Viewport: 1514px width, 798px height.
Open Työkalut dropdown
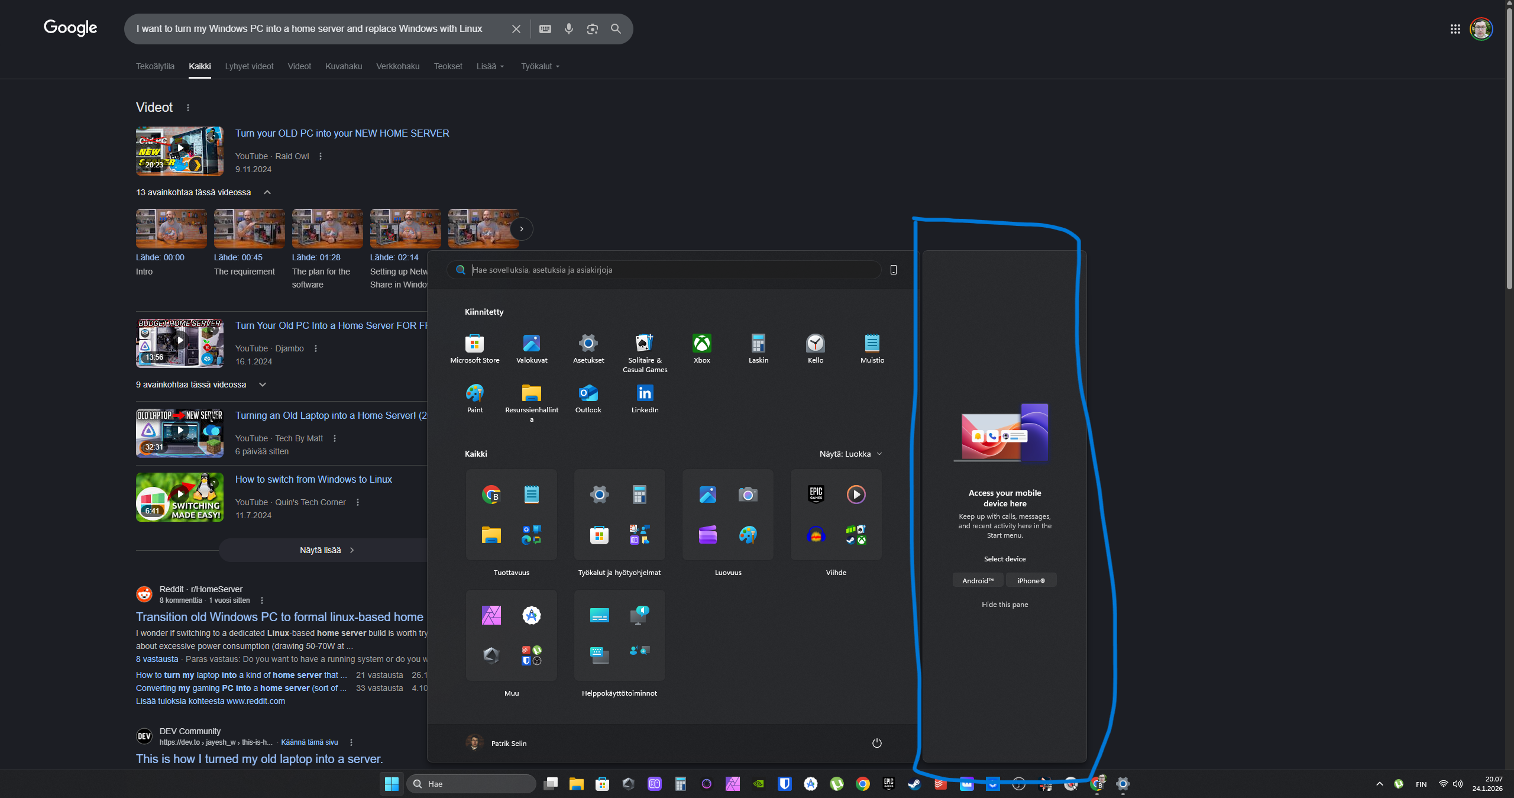click(540, 66)
